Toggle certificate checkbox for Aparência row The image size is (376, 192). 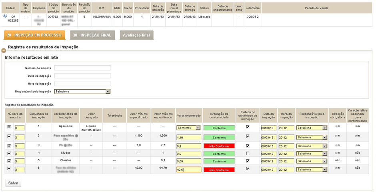pos(248,126)
